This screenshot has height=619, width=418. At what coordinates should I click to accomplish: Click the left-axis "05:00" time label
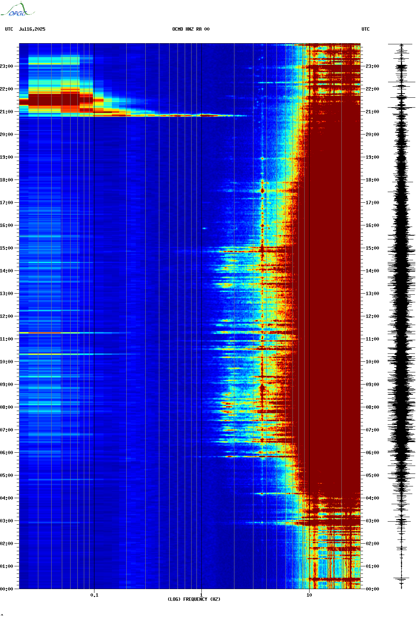pos(6,475)
